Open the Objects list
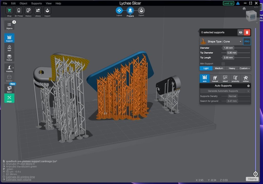The width and height of the screenshot is (263, 184). 9,26
